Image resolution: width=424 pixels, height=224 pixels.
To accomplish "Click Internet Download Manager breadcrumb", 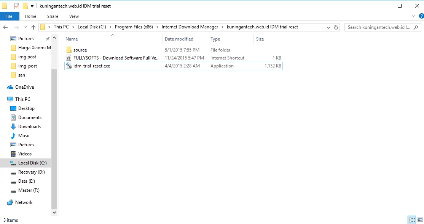I will click(x=190, y=27).
